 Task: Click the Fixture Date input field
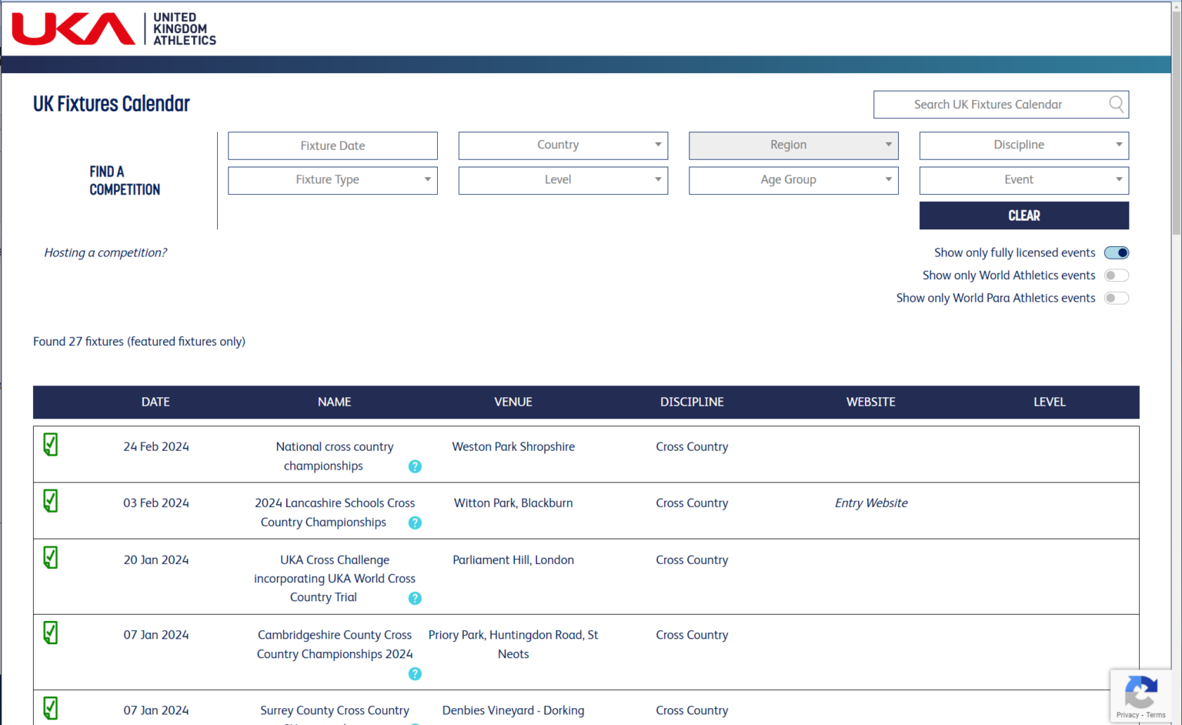(332, 145)
